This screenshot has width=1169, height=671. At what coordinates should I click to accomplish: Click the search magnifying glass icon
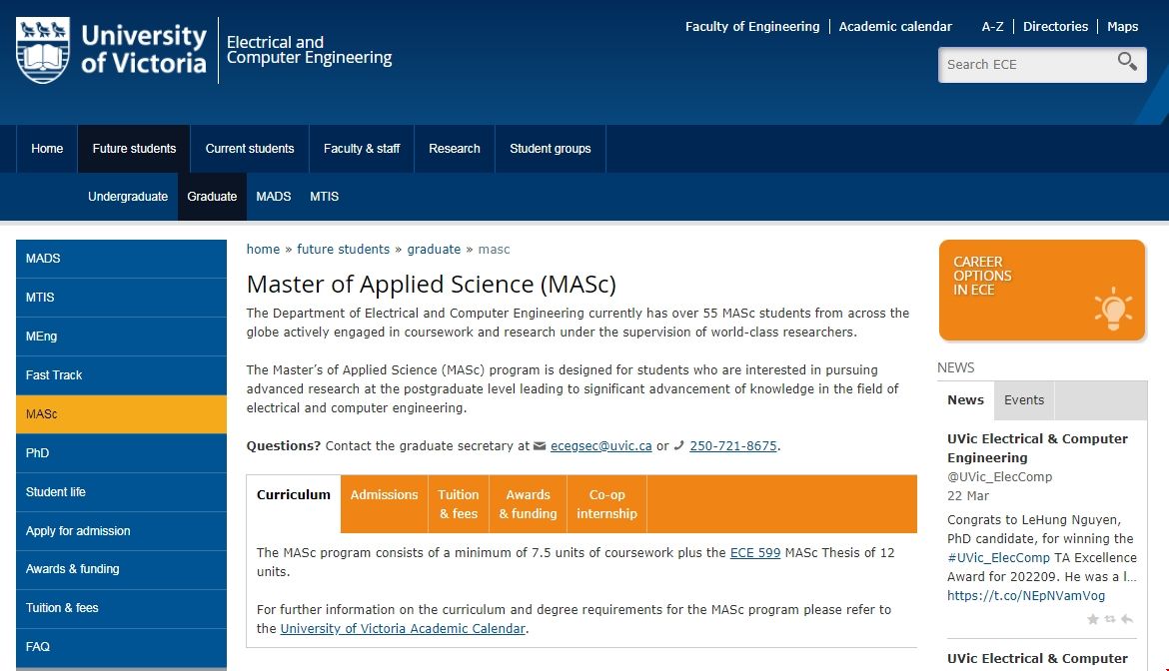[x=1127, y=63]
